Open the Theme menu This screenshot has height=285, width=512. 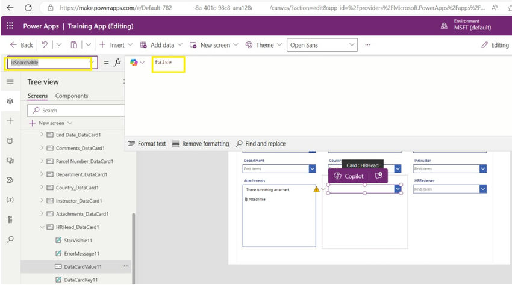[x=263, y=45]
